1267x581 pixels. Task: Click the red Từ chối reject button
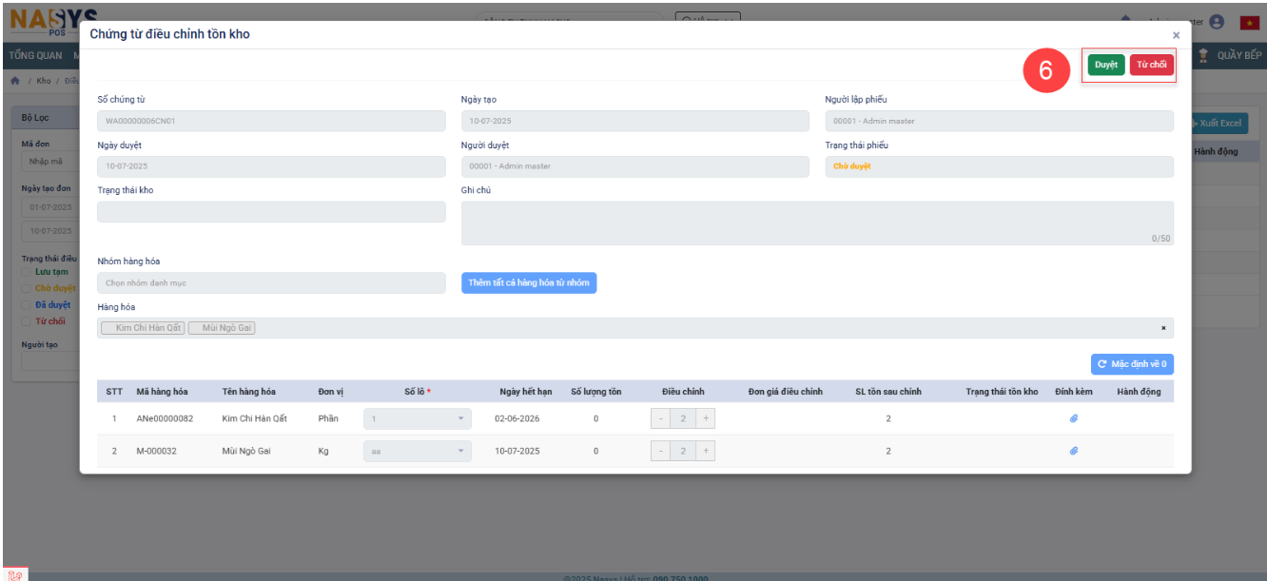coord(1151,65)
